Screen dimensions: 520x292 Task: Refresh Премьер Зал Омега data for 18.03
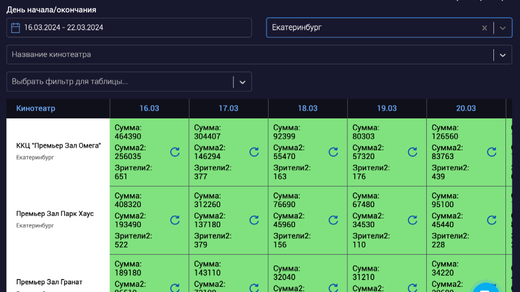coord(333,152)
